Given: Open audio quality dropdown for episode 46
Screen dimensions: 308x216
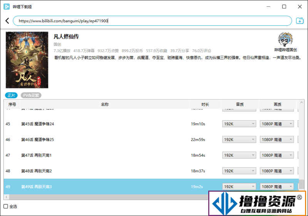Looking at the screenshot, I should pos(239,140).
